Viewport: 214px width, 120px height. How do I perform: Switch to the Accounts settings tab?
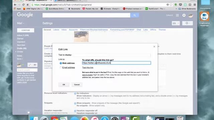click(x=73, y=30)
